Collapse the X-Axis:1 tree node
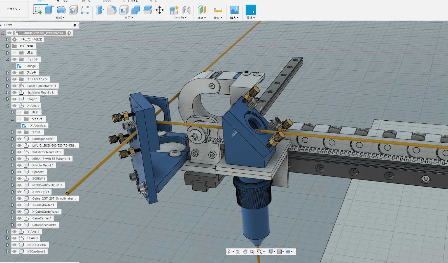Viewport: 448px width, 263px height. [x=8, y=106]
